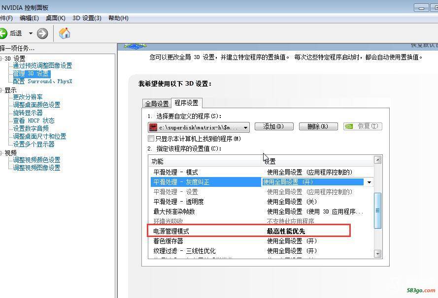The height and width of the screenshot is (298, 438).
Task: Open the program selection combo box
Action: pos(199,127)
